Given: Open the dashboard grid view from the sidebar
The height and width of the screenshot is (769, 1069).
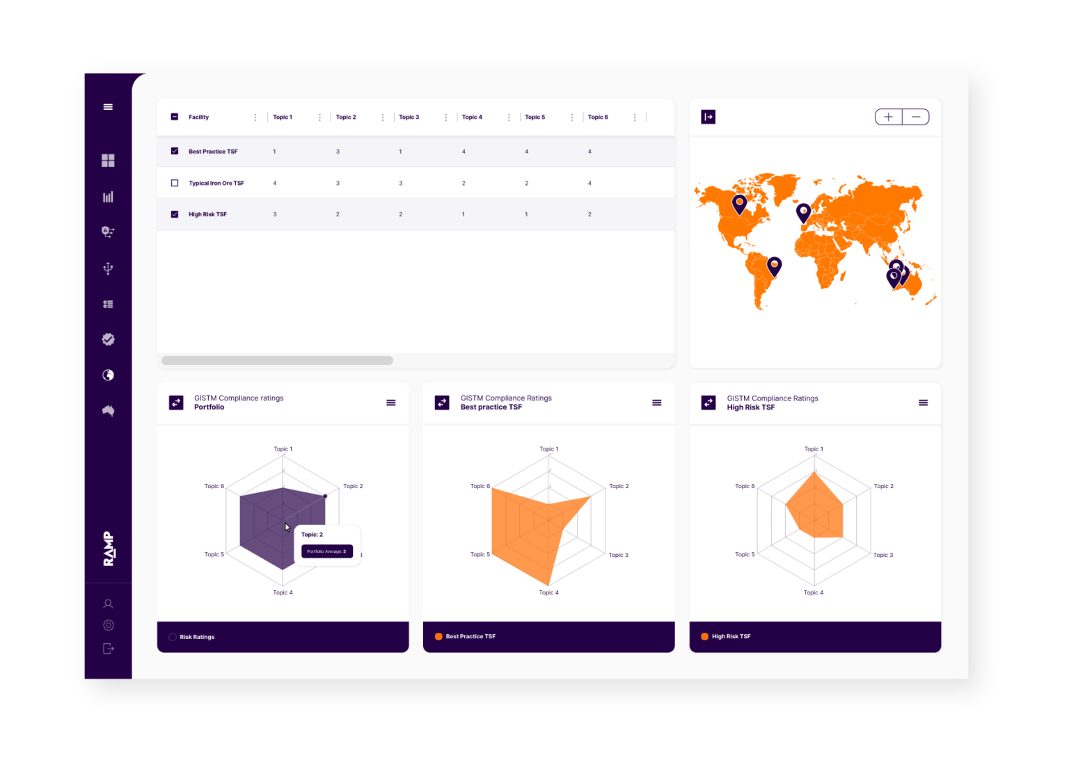Looking at the screenshot, I should click(108, 160).
